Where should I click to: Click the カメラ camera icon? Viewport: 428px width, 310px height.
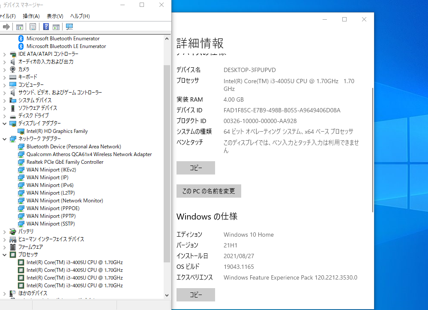point(13,69)
